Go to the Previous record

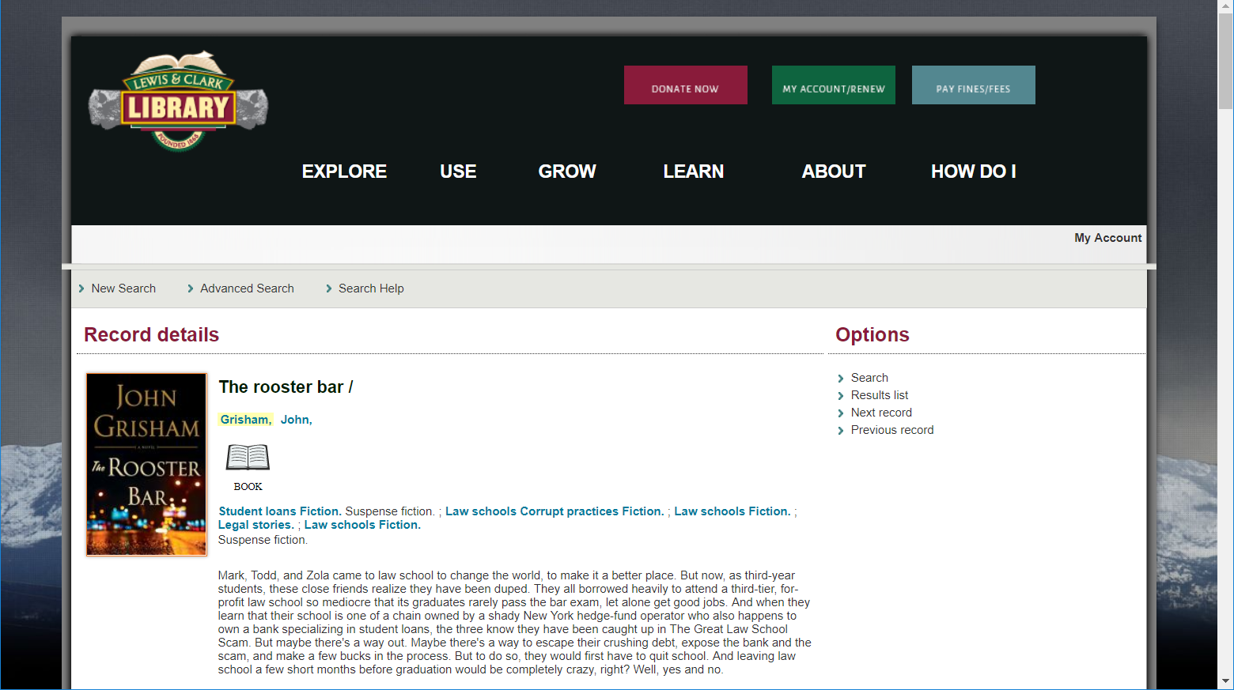point(892,430)
